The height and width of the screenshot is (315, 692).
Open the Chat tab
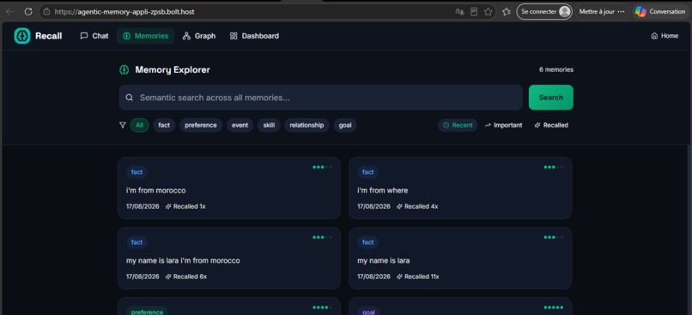coord(94,36)
